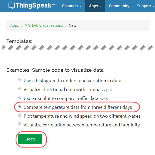Screen dimensions: 155x155
Task: Click the Apps breadcrumb link
Action: [15, 25]
